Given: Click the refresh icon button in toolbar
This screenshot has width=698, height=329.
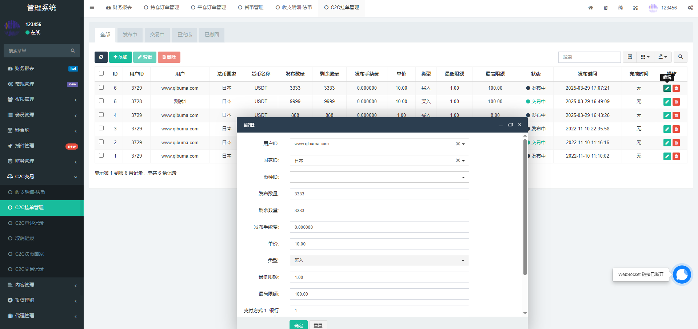Looking at the screenshot, I should [101, 57].
